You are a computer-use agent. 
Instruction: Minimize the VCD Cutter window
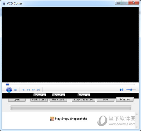tap(118, 3)
